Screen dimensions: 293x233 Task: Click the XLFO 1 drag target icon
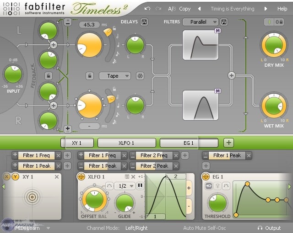81,177
